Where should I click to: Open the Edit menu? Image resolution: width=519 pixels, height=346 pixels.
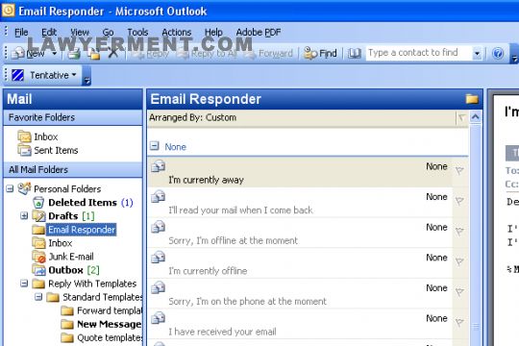click(x=49, y=32)
